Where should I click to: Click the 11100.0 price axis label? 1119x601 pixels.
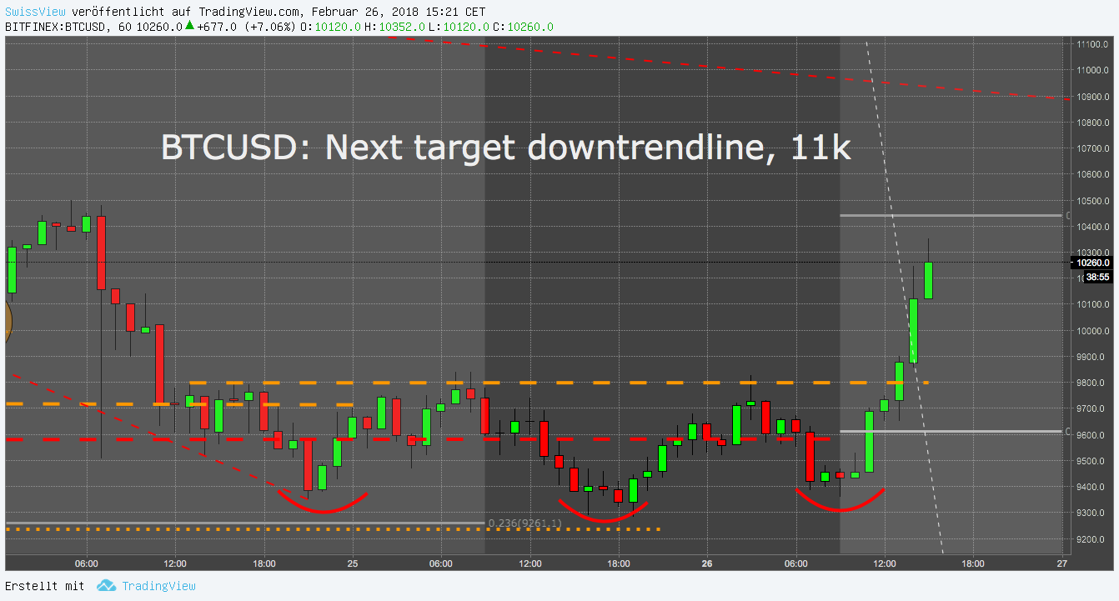tap(1092, 43)
